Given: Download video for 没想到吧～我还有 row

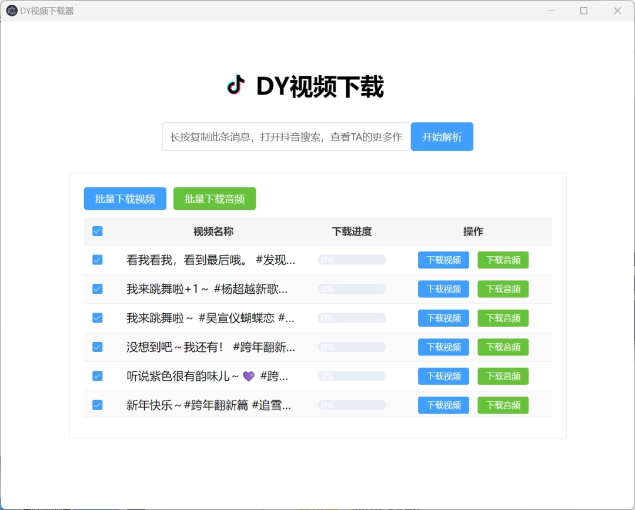Looking at the screenshot, I should pos(443,347).
